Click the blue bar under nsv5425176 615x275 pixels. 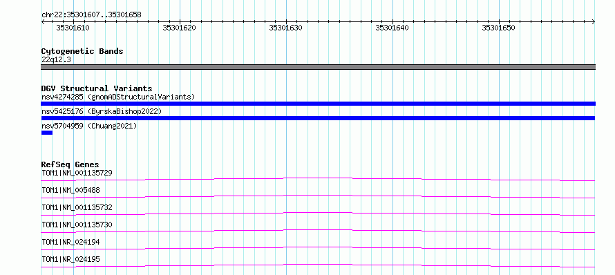coord(318,118)
